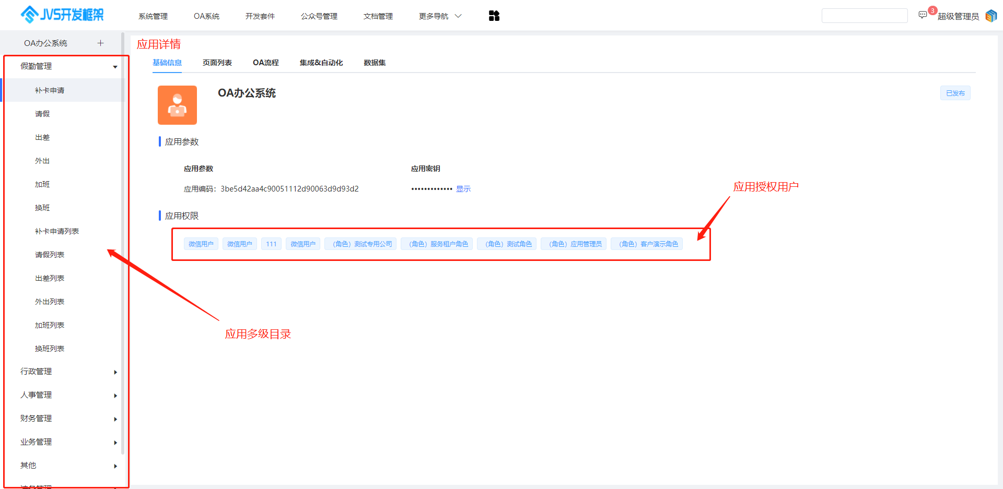Collapse the 假勤管理 menu group

[66, 66]
